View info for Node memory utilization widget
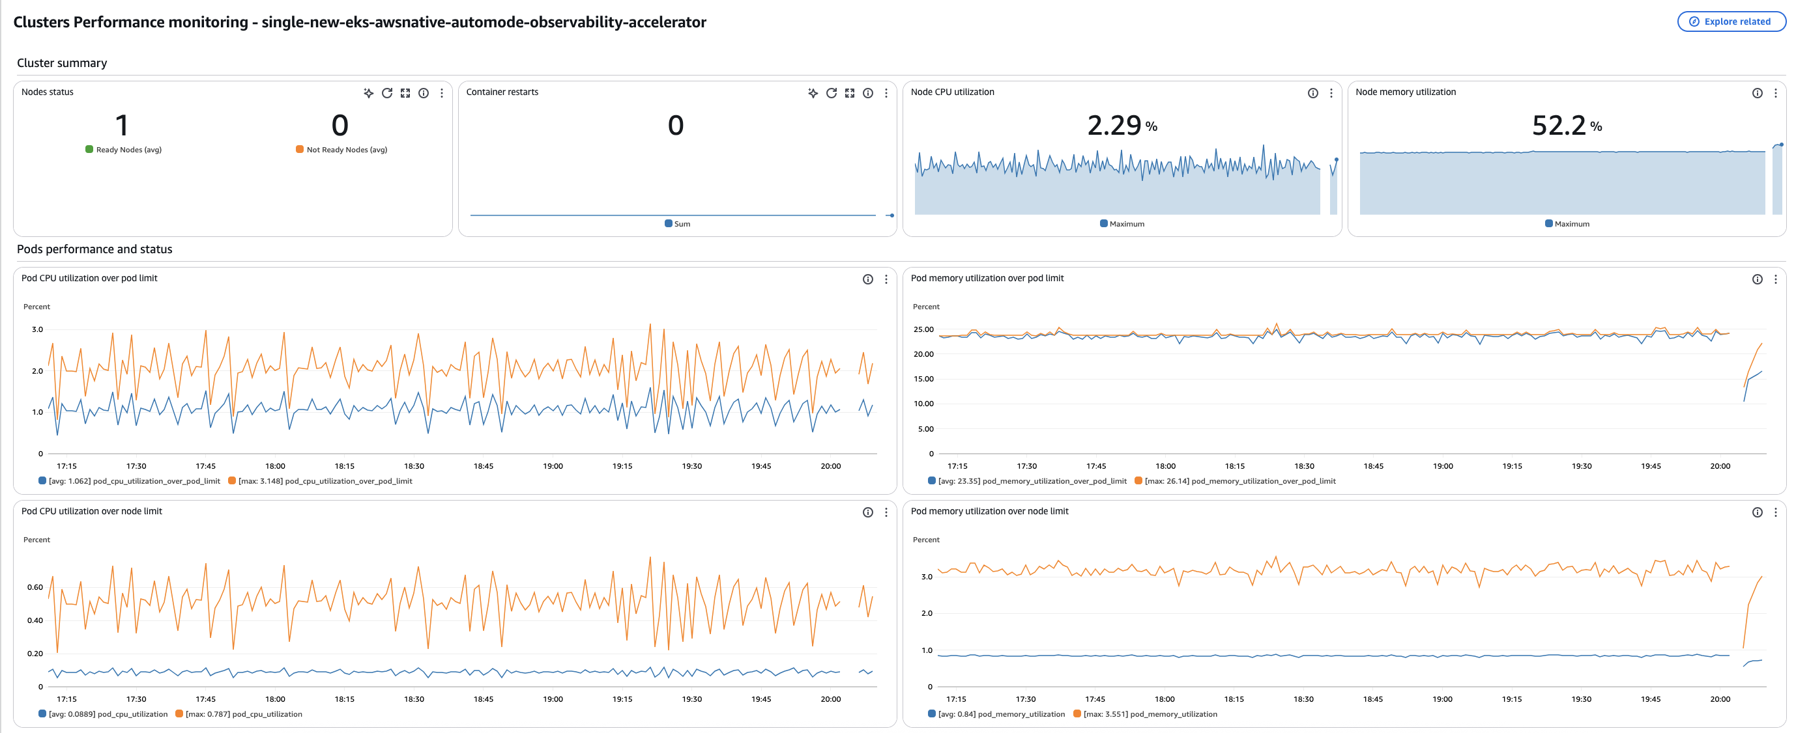Viewport: 1796px width, 733px height. click(x=1757, y=92)
